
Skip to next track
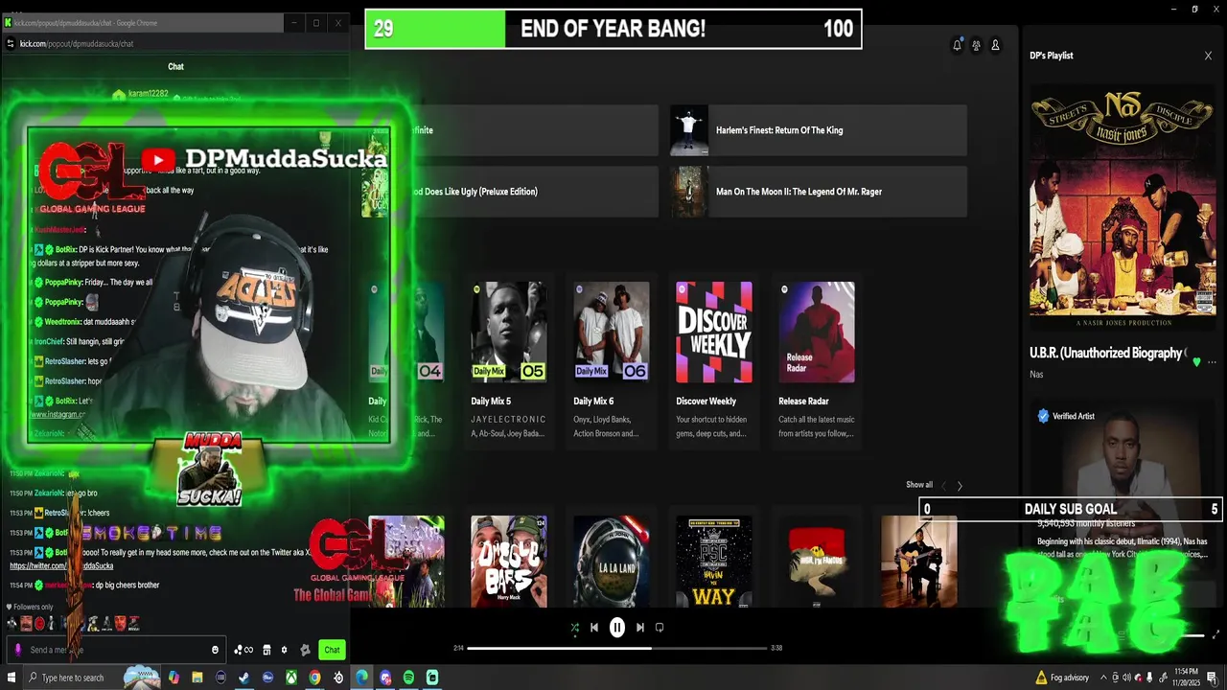click(x=639, y=628)
